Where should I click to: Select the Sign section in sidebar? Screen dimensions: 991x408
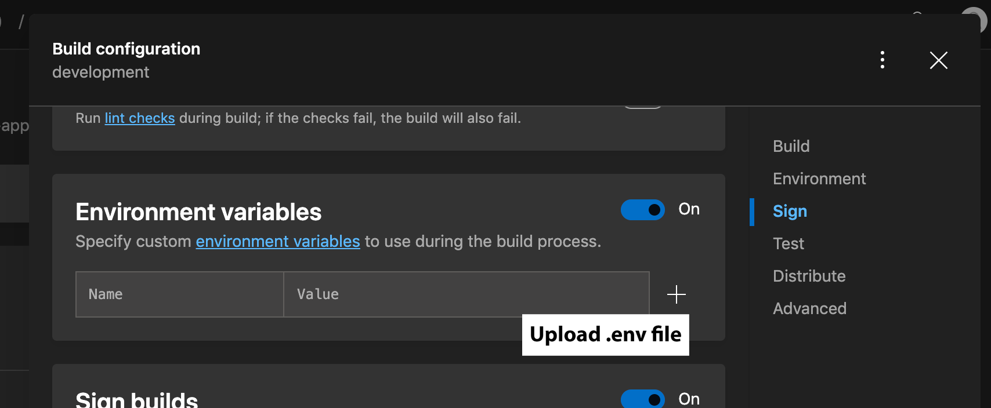point(789,211)
